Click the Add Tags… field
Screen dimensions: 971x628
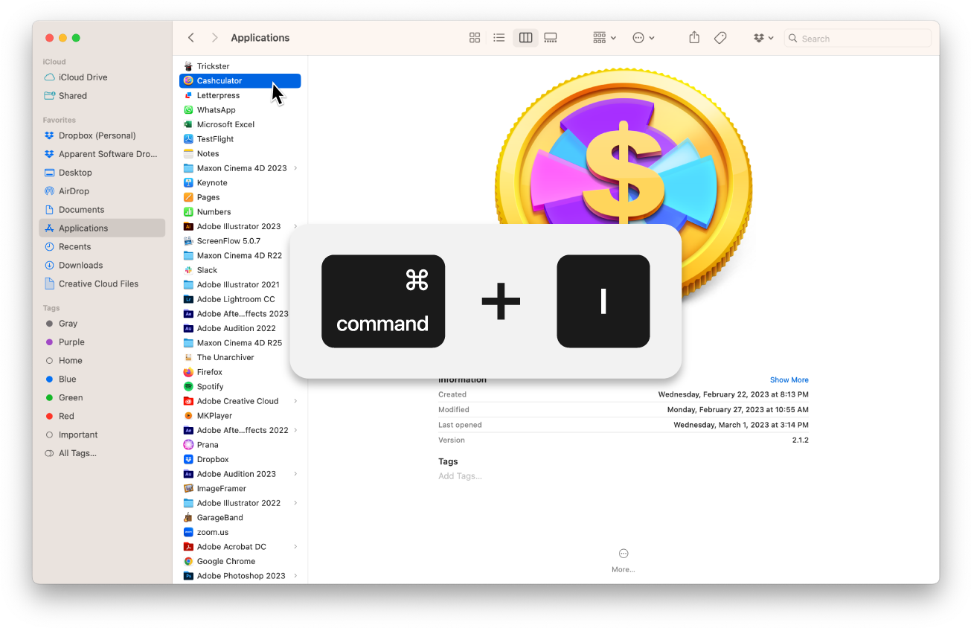[x=461, y=476]
